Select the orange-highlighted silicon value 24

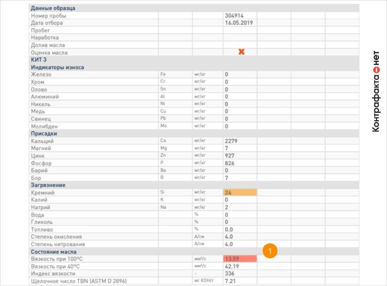pos(240,192)
